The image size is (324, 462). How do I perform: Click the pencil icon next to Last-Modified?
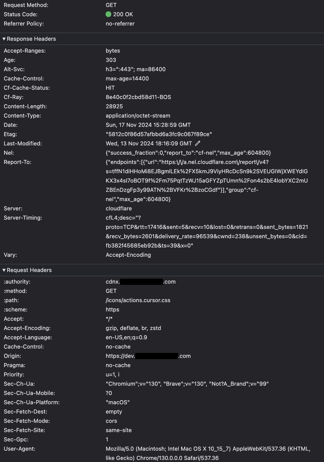click(x=198, y=143)
